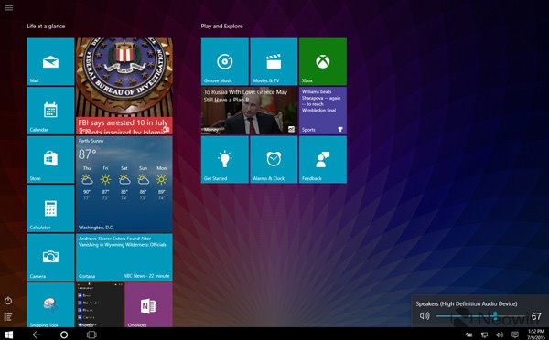Mute speakers via volume flyout icon
This screenshot has height=340, width=549.
coord(425,316)
